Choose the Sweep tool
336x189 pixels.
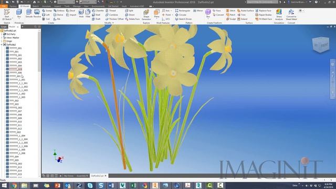tap(47, 10)
